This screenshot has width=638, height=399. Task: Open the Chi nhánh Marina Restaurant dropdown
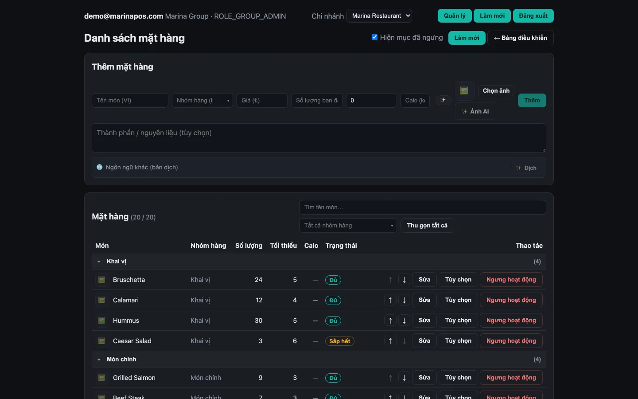(x=379, y=16)
